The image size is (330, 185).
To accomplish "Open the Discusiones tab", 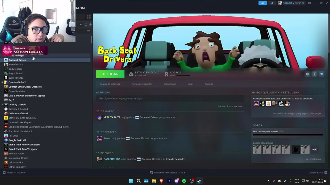I will tap(170, 84).
